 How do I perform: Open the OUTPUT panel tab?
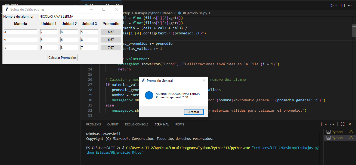click(x=113, y=124)
